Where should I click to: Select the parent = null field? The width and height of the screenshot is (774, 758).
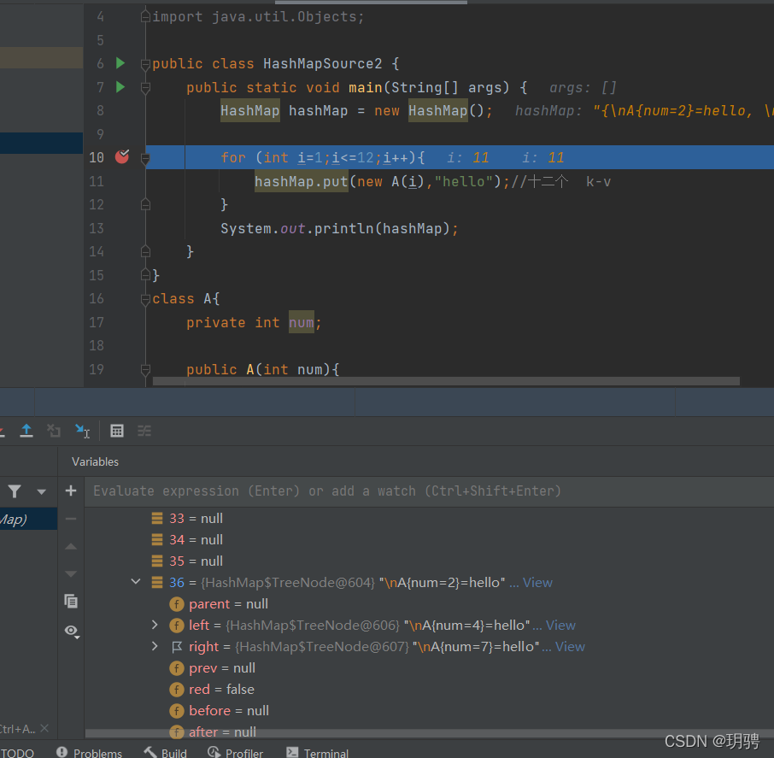tap(229, 604)
